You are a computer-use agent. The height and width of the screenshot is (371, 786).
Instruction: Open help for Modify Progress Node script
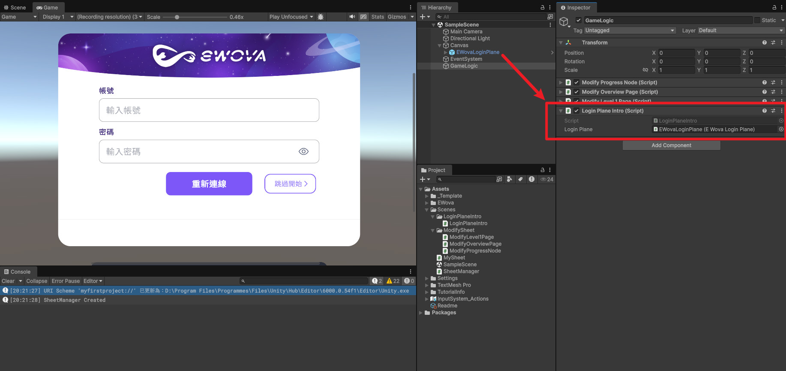point(765,82)
